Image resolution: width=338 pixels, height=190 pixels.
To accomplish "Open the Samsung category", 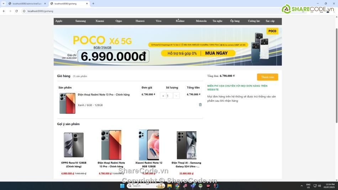I will [81, 21].
